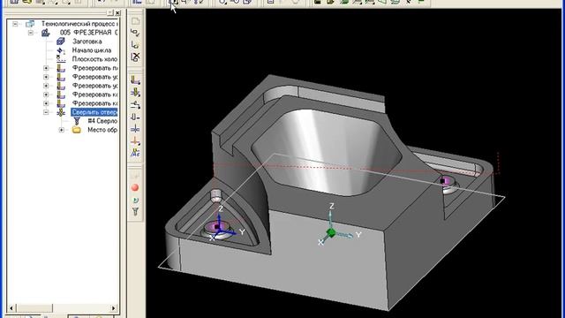Collapse the Технологический процесс root node
The width and height of the screenshot is (565, 318).
pos(15,24)
